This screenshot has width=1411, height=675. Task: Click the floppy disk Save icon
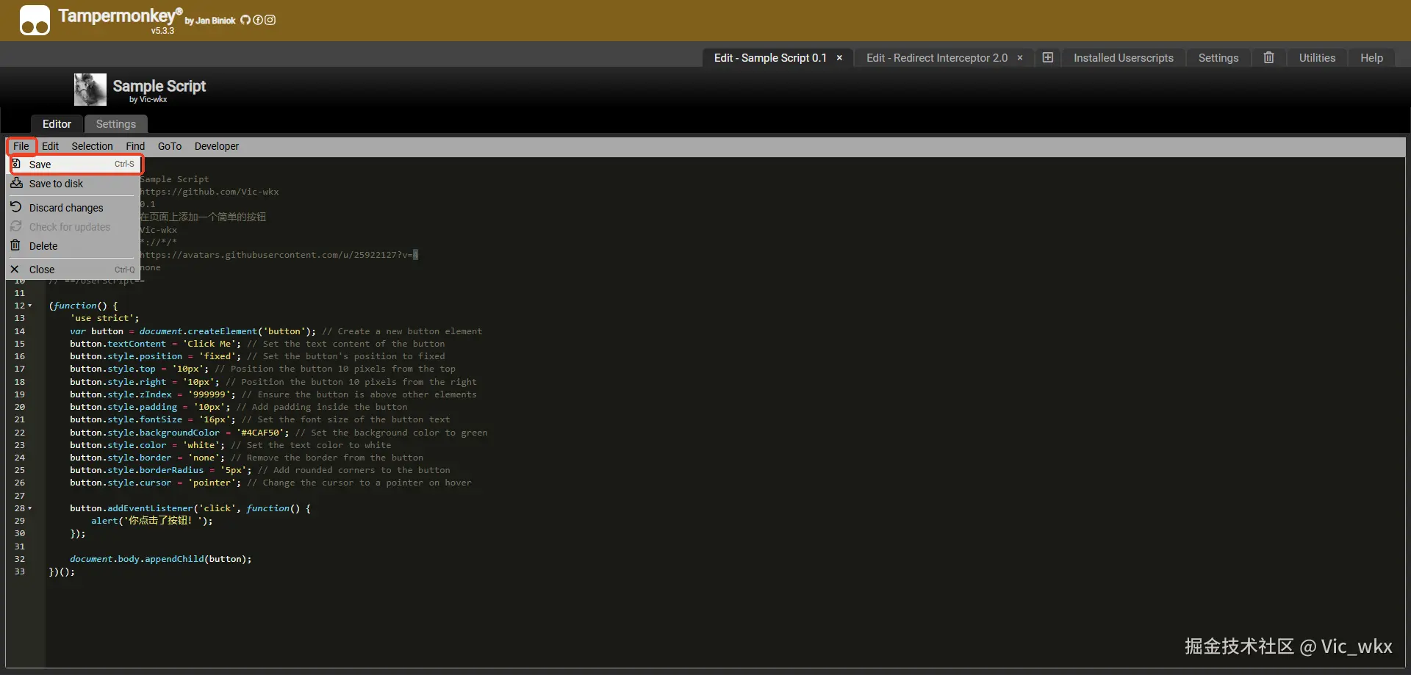click(x=18, y=164)
